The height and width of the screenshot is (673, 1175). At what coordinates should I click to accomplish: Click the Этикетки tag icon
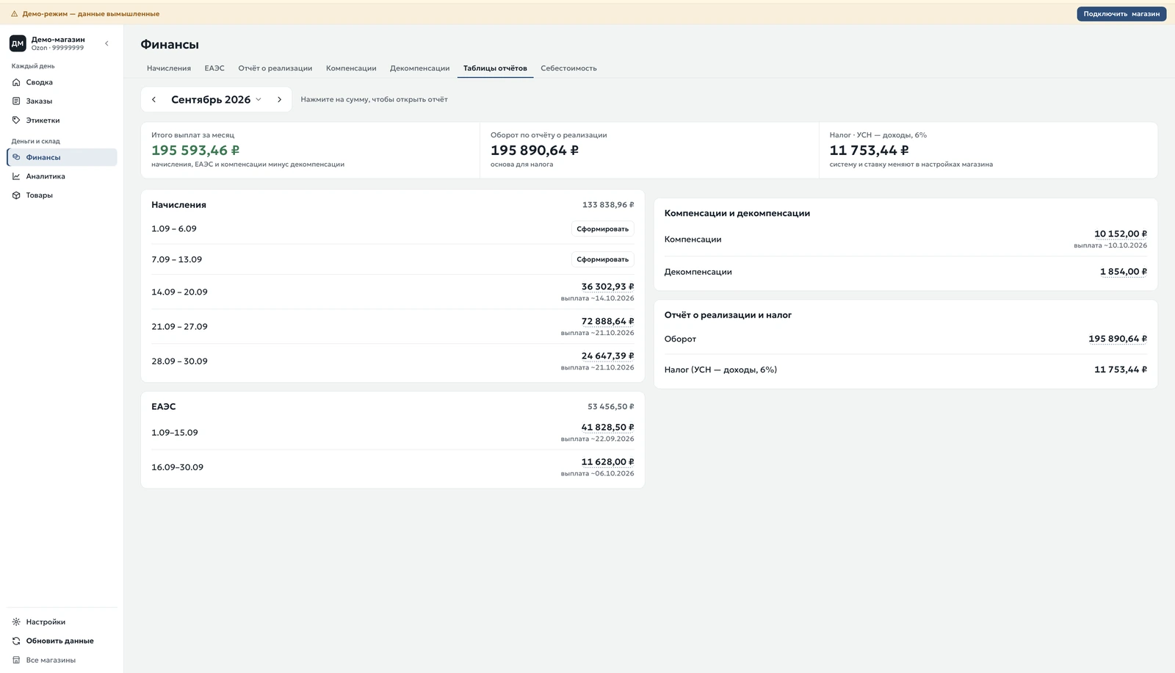[x=16, y=120]
